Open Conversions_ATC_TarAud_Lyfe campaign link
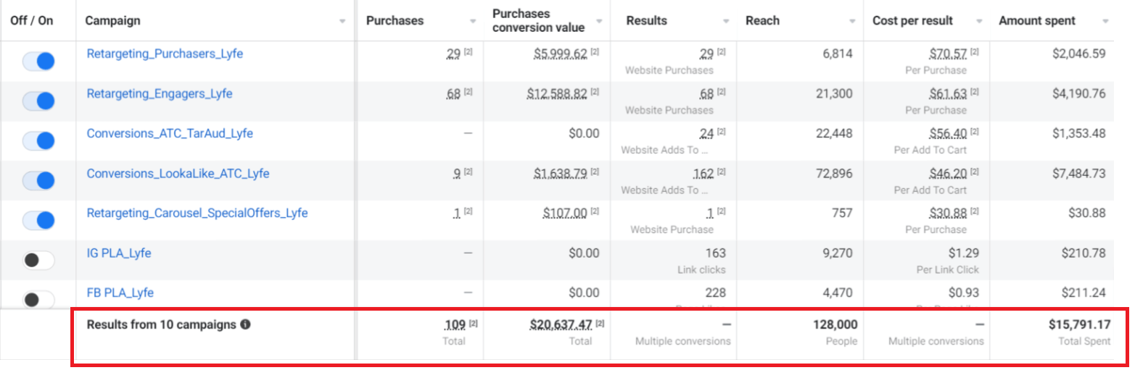This screenshot has width=1135, height=378. click(x=170, y=133)
